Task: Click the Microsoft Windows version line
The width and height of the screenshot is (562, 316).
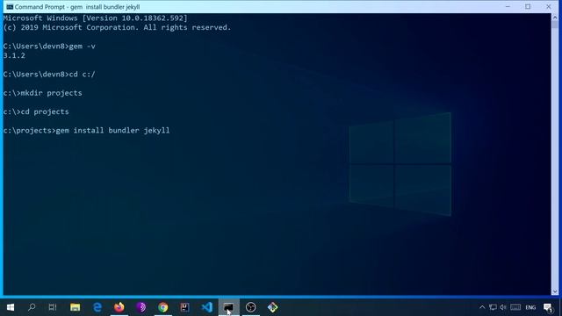Action: (x=96, y=18)
